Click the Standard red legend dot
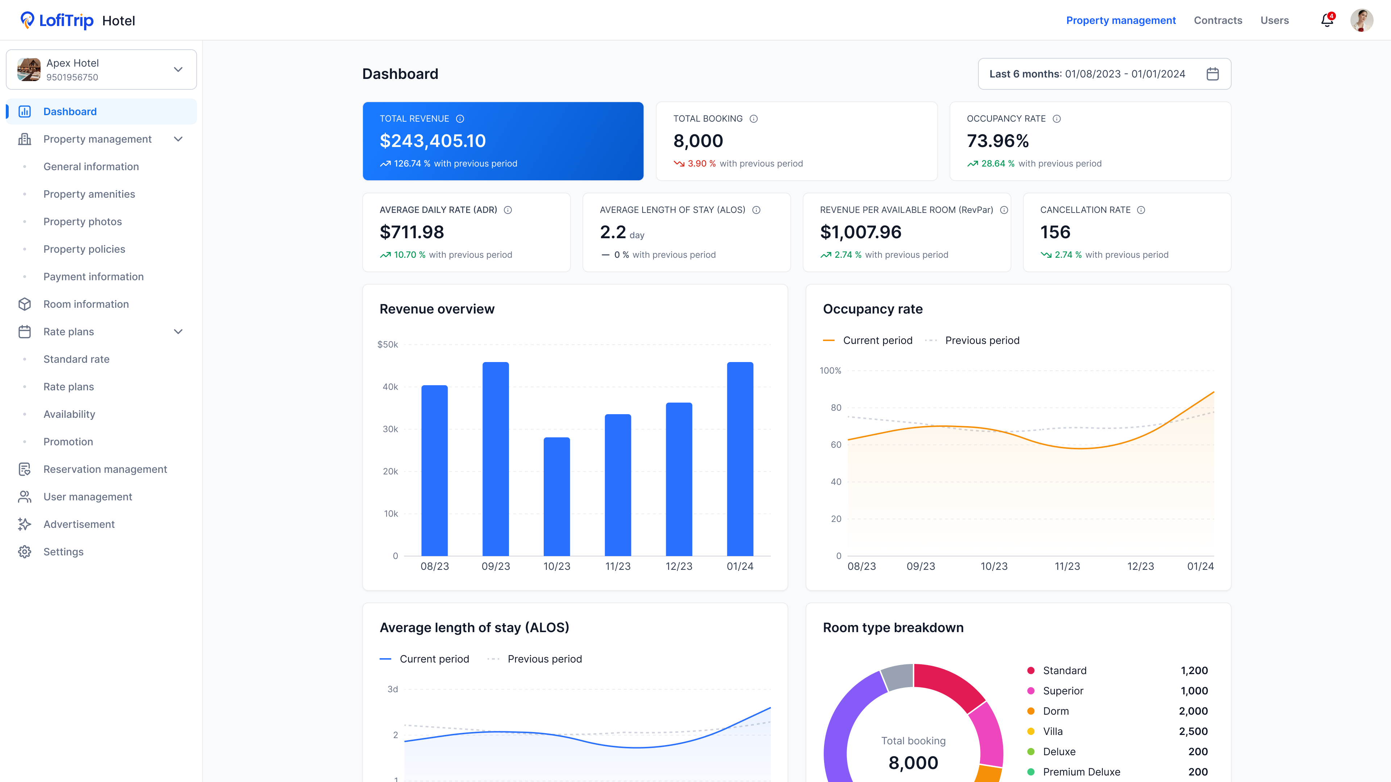 pos(1031,671)
